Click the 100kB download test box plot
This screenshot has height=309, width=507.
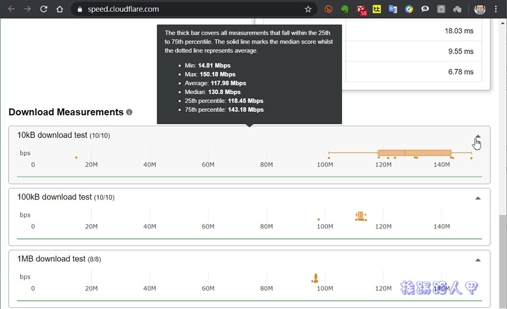pyautogui.click(x=361, y=215)
